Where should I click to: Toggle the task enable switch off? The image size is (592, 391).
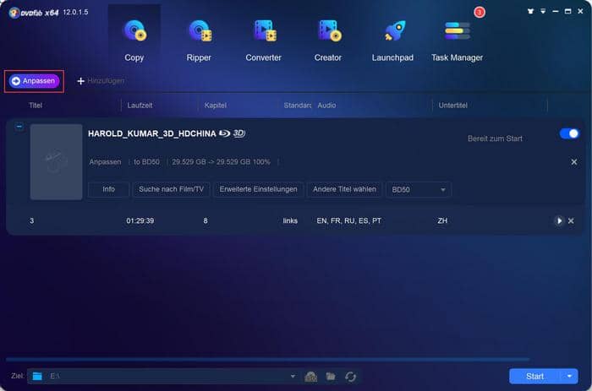(x=569, y=133)
